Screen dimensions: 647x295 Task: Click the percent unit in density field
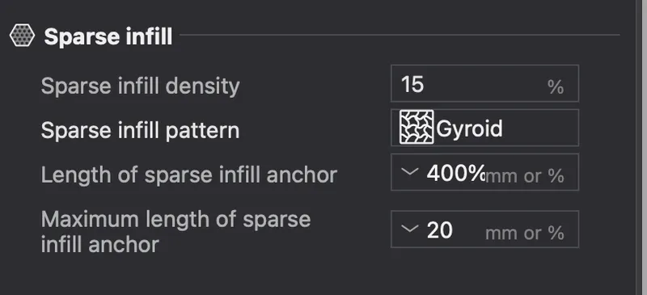(556, 86)
